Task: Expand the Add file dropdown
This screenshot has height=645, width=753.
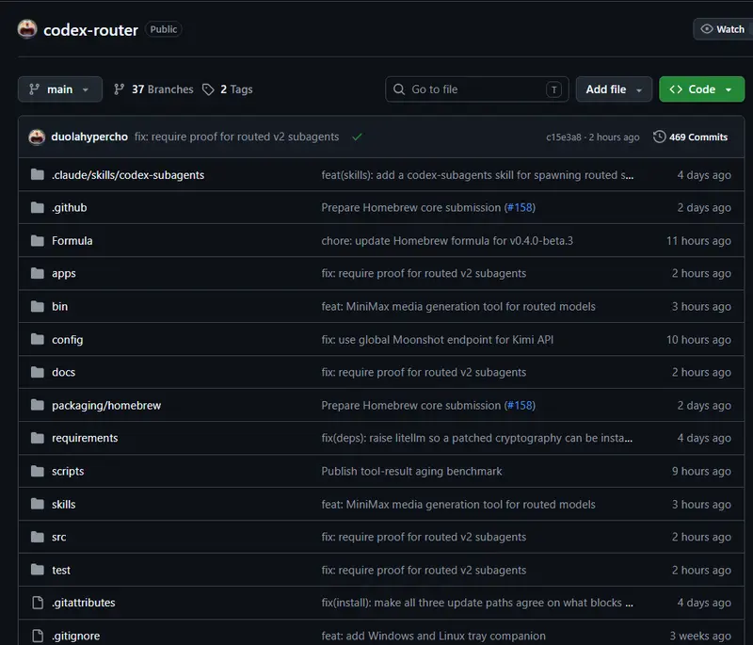Action: point(614,89)
